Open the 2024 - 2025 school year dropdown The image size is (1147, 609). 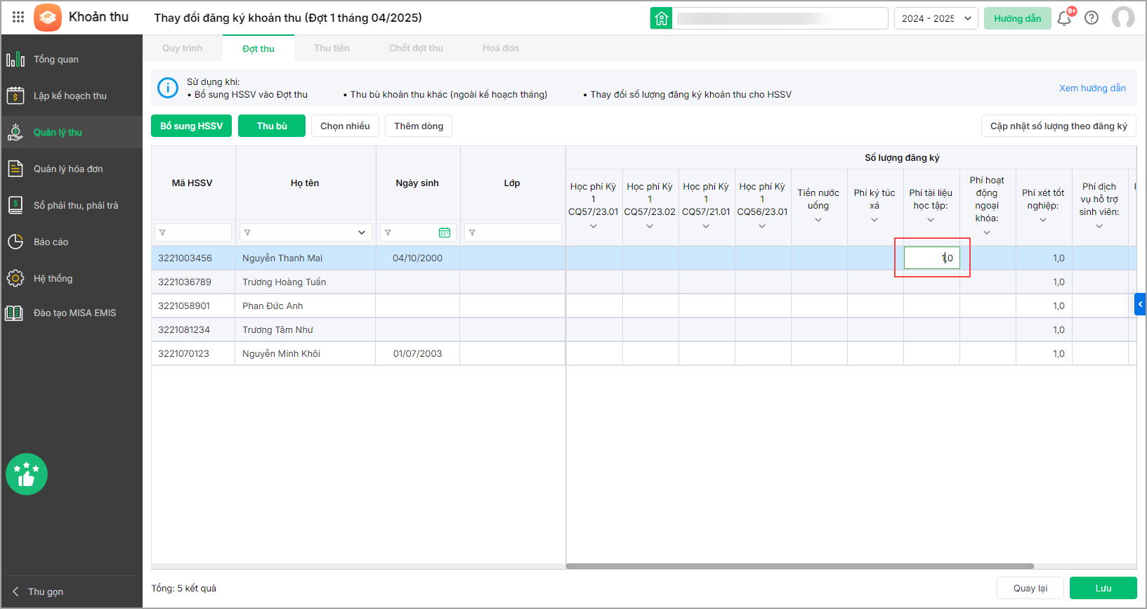pyautogui.click(x=936, y=18)
